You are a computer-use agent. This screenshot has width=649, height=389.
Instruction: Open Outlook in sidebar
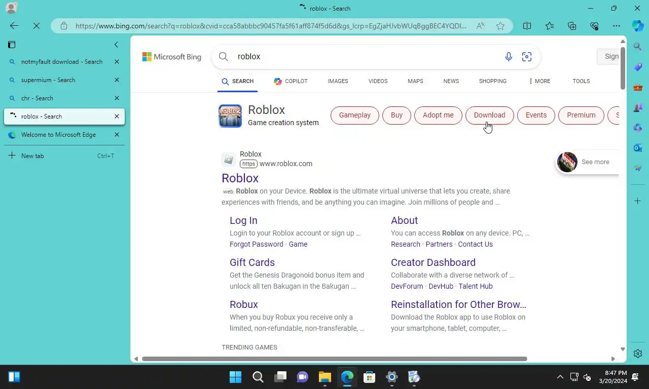point(638,148)
